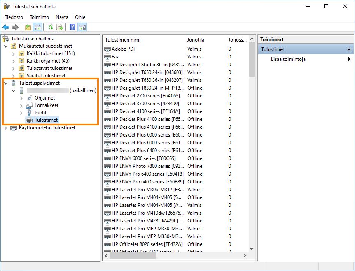The width and height of the screenshot is (355, 271).
Task: Click the Up one level folder icon
Action: 28,28
